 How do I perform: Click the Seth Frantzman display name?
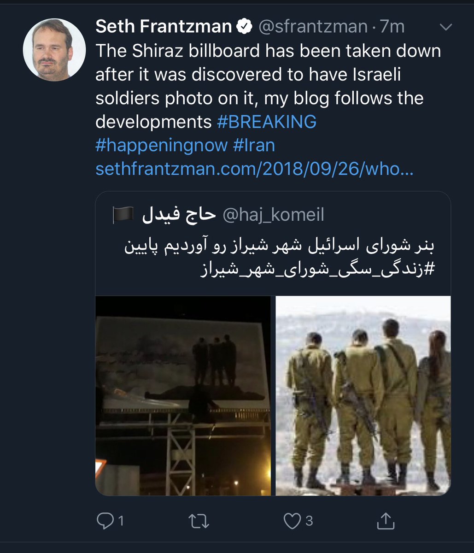164,27
